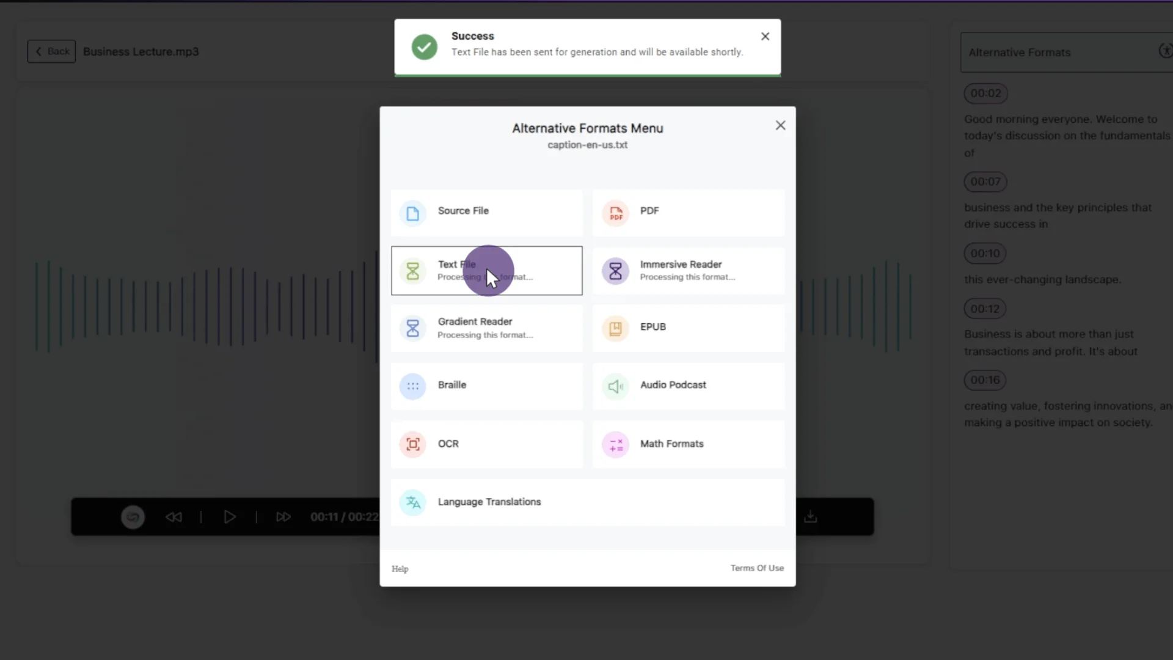
Task: Fast forward the audio playback
Action: click(283, 517)
